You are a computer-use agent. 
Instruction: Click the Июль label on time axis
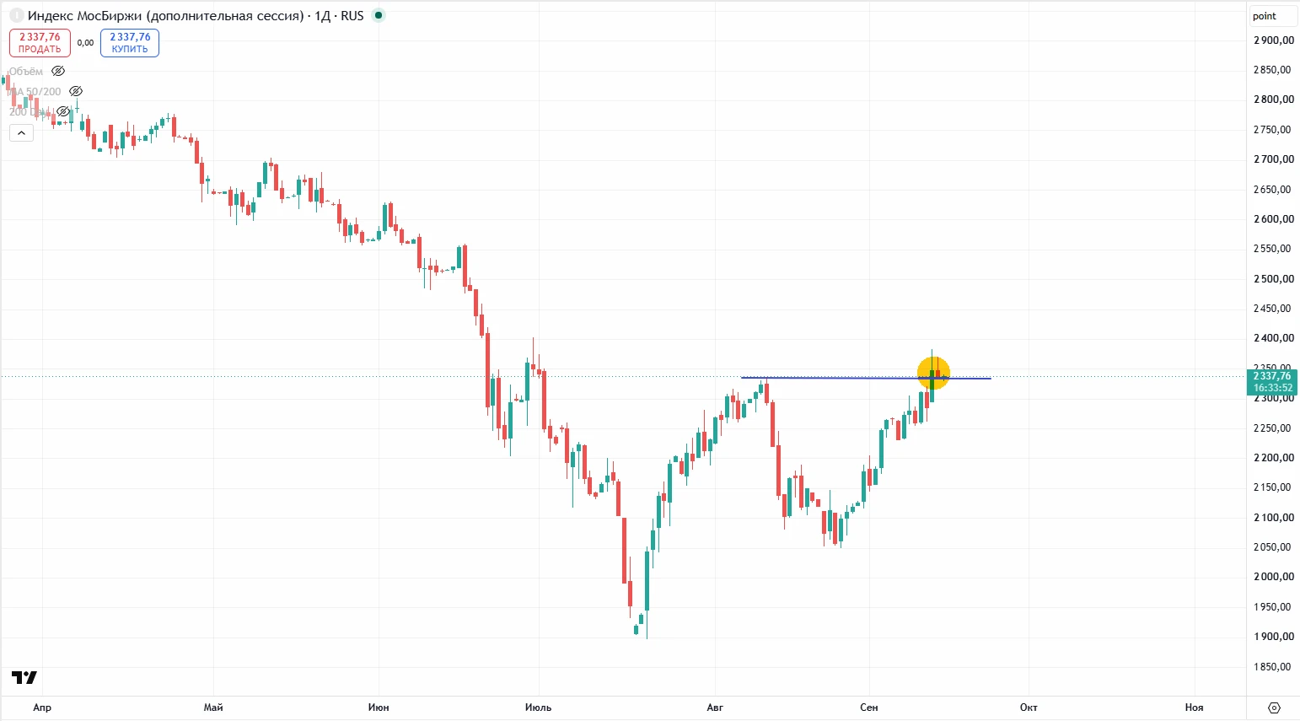pyautogui.click(x=538, y=708)
